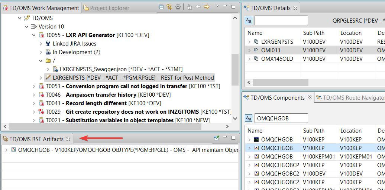Click the Linked JIRA Issues icon

tap(48, 44)
